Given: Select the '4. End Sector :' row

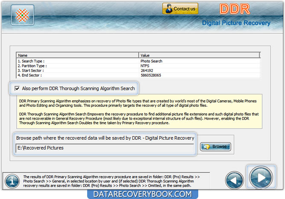Looking at the screenshot, I should 138,75.
